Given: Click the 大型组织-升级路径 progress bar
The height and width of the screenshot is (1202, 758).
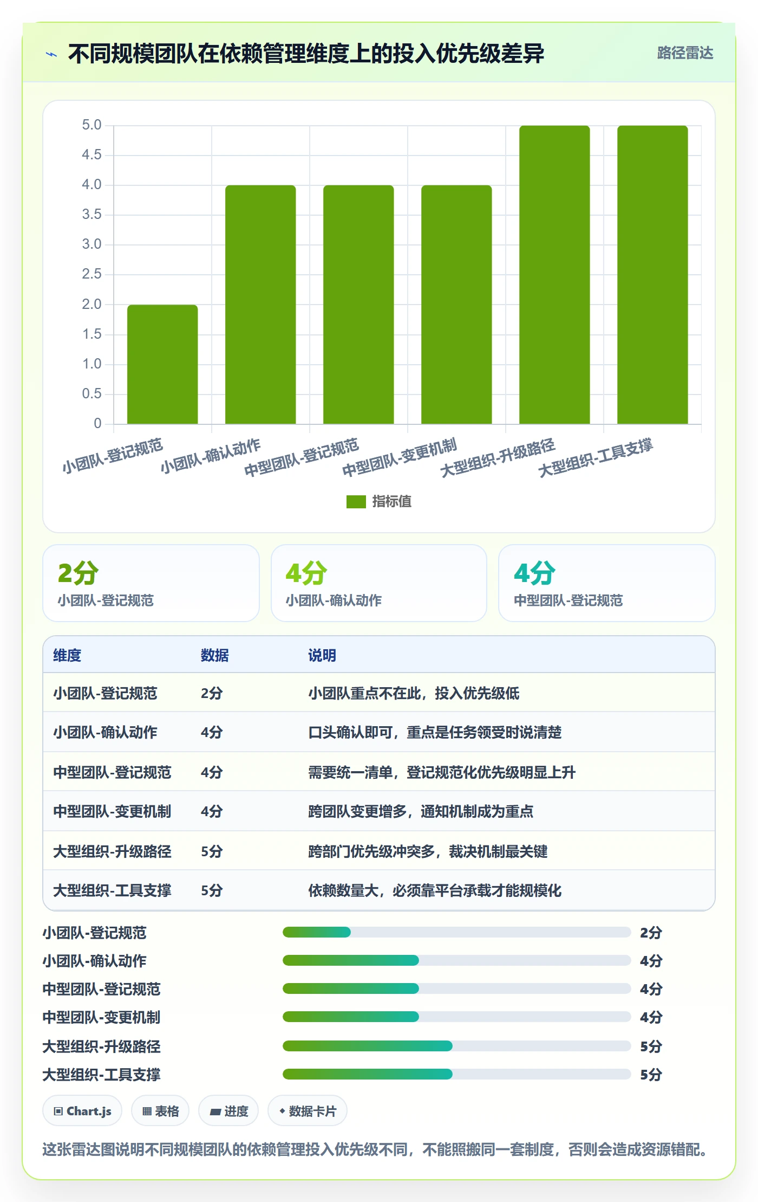Looking at the screenshot, I should point(456,1046).
